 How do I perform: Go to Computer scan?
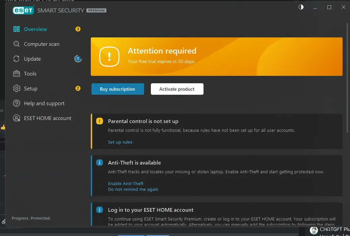[42, 44]
